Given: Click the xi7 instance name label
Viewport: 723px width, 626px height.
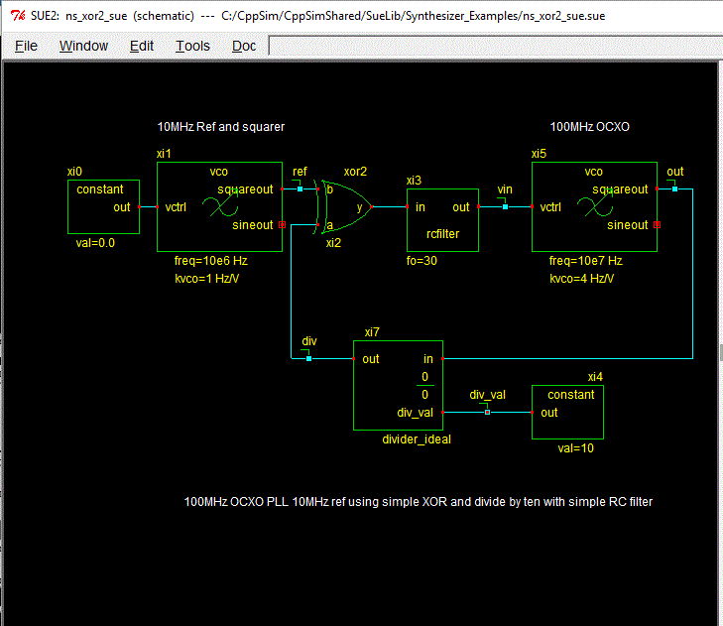Looking at the screenshot, I should point(372,332).
